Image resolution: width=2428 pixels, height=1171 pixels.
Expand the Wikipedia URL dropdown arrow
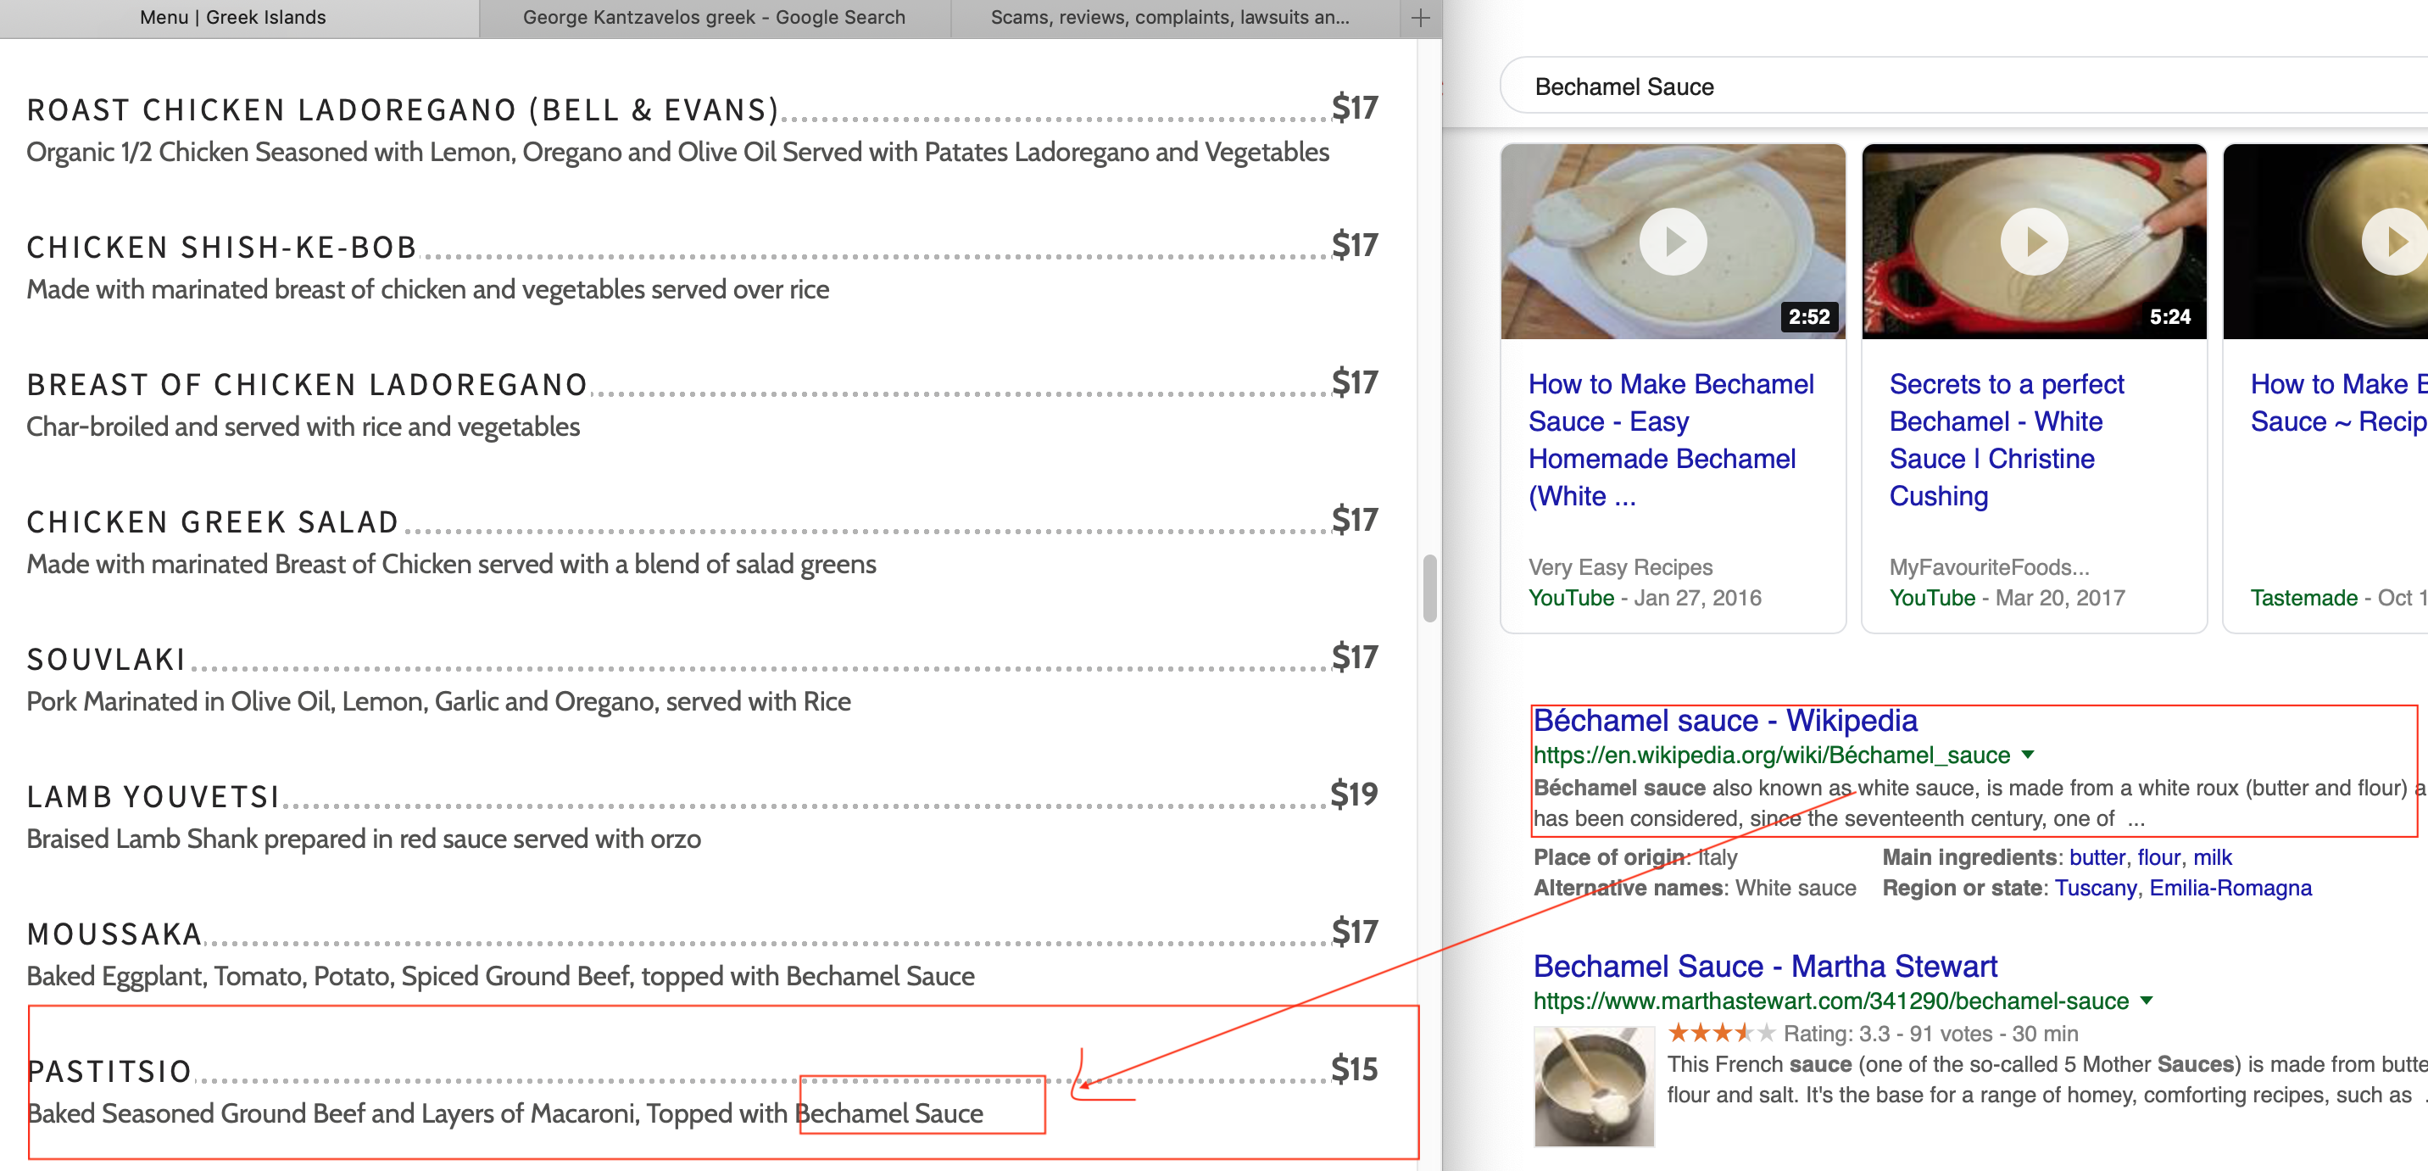[x=2029, y=755]
